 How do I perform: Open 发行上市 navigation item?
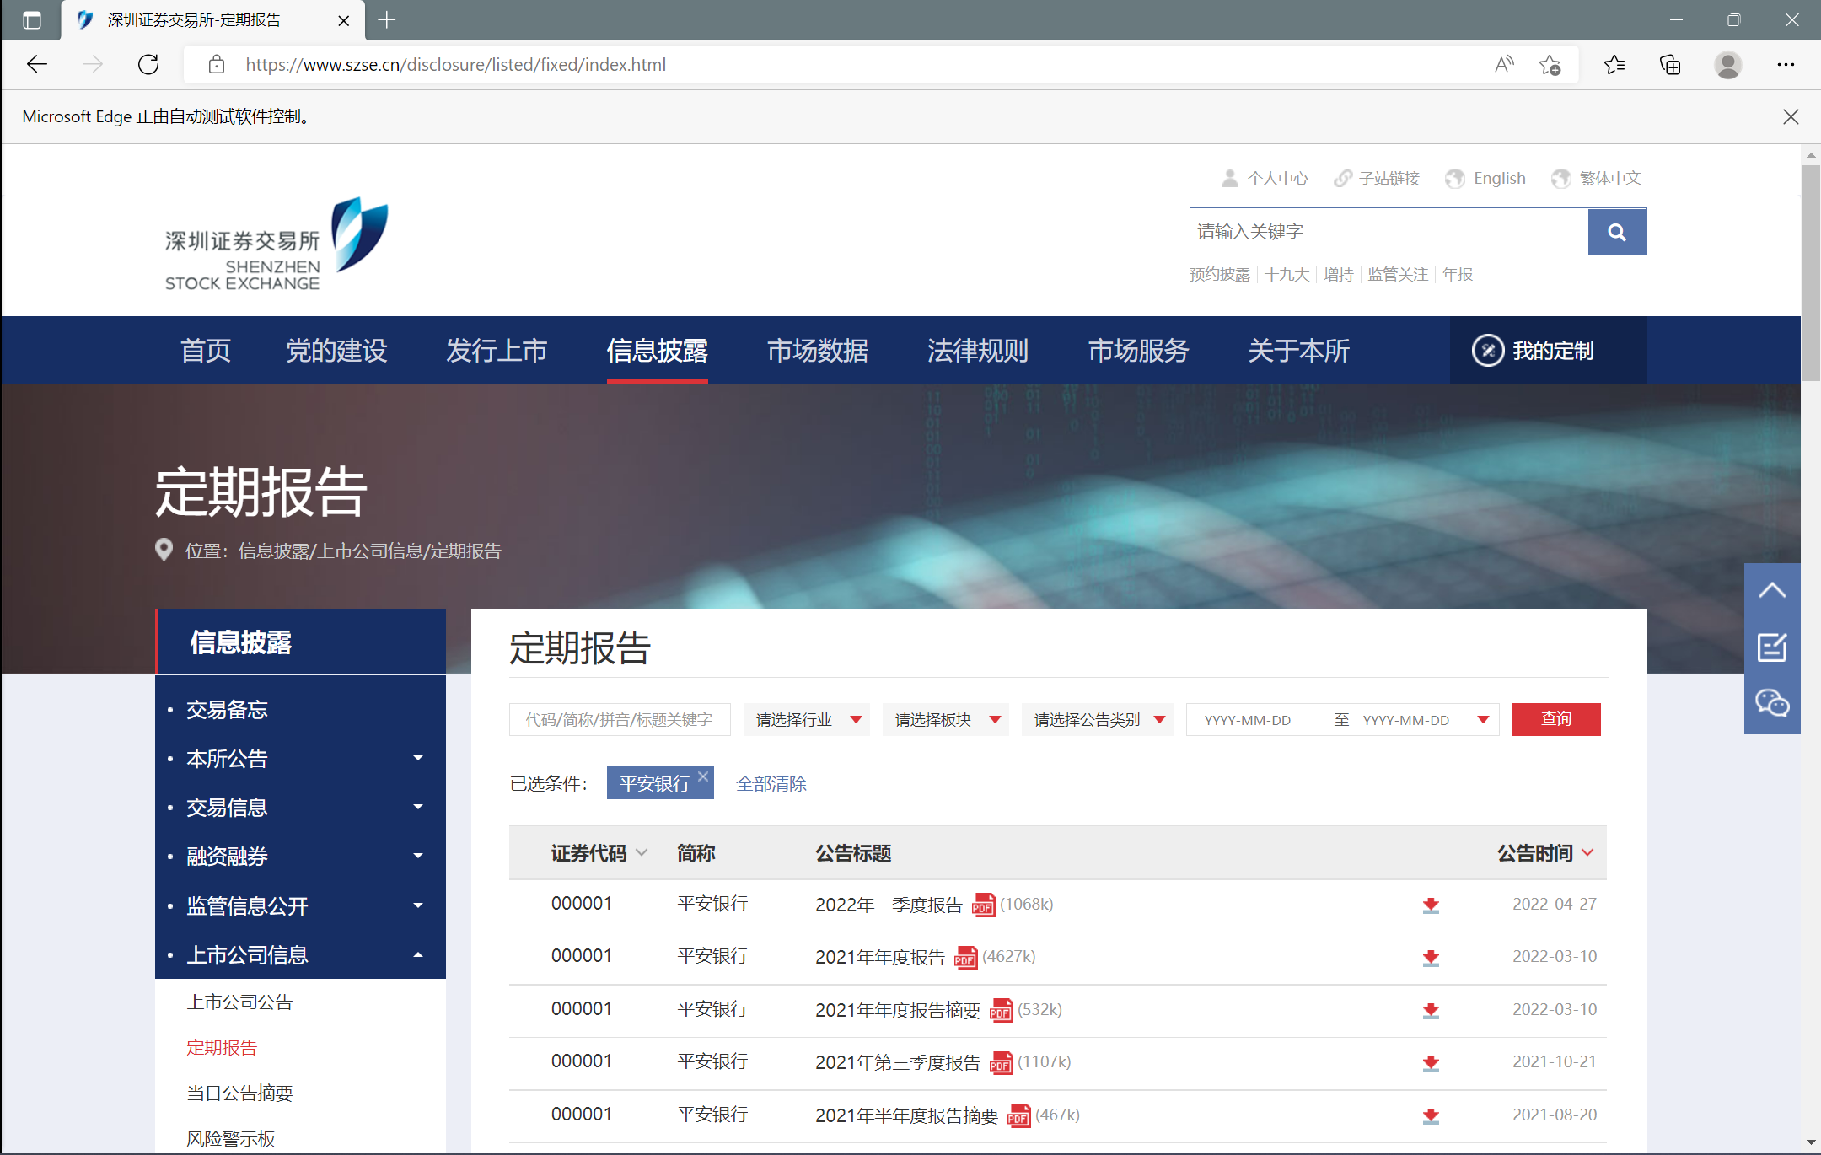[497, 351]
